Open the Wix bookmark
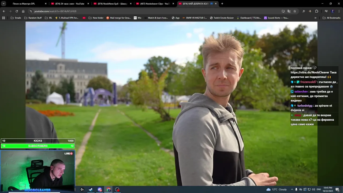This screenshot has height=193, width=343. 137,18
